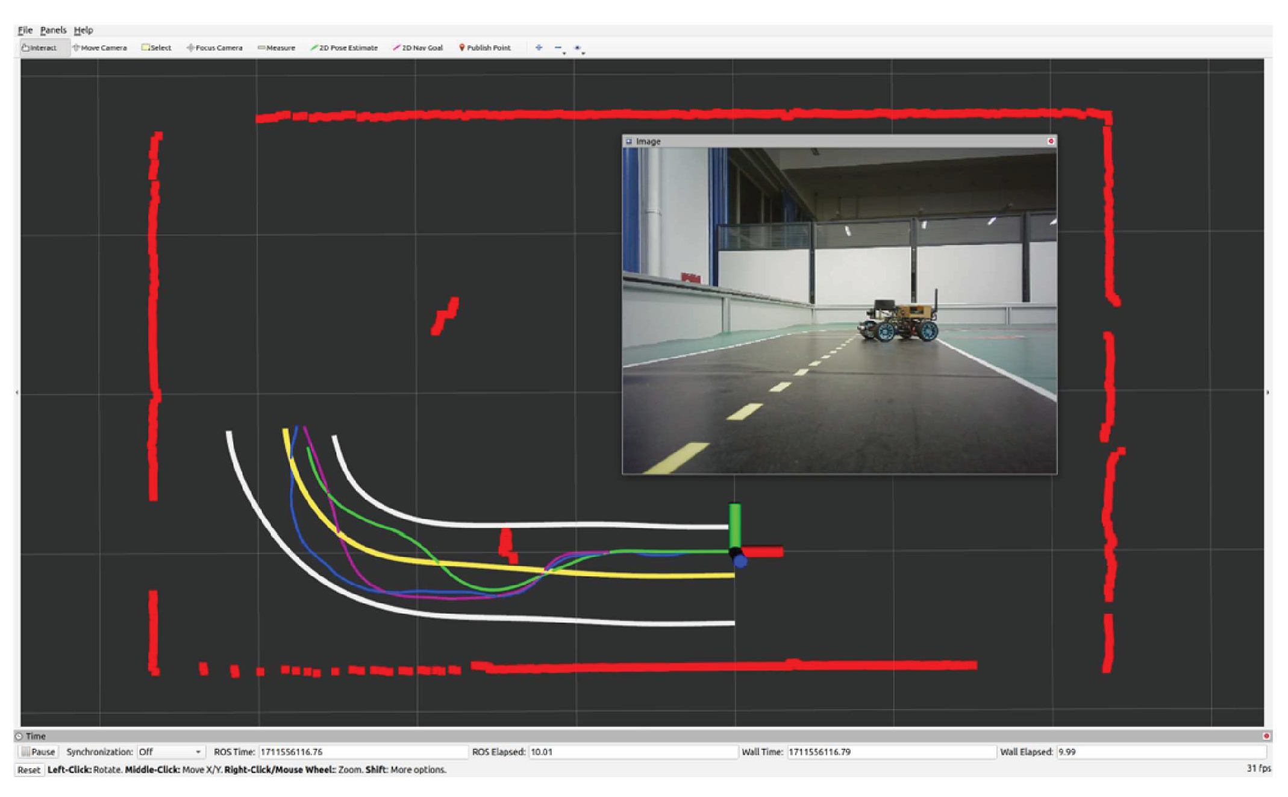
Task: Close the Time panel
Action: pos(1266,736)
